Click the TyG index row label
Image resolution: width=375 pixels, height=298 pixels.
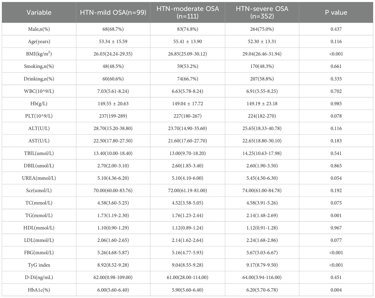tap(39, 265)
